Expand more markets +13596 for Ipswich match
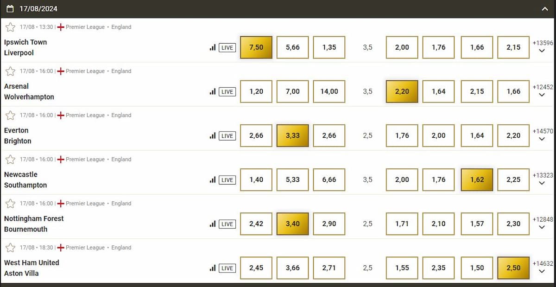 click(x=542, y=47)
